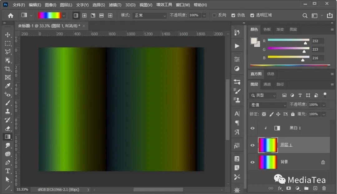Toggle the Transparency (透明区域) checkbox
The image size is (337, 194).
pos(252,15)
